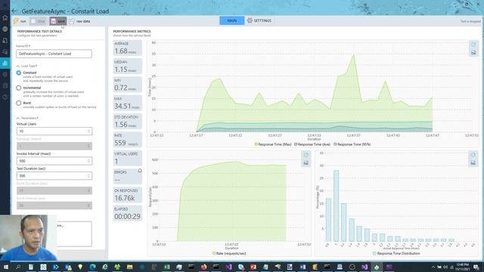This screenshot has width=484, height=272.
Task: Click the MAX 34.51 metric tile
Action: [128, 103]
